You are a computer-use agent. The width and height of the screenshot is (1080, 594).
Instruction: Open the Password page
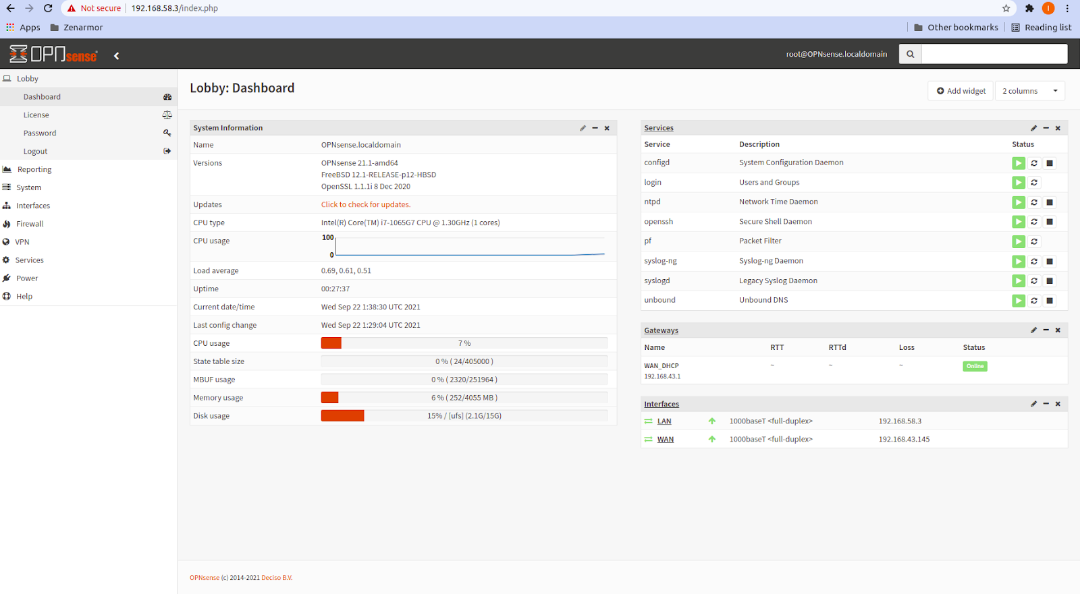[88, 133]
